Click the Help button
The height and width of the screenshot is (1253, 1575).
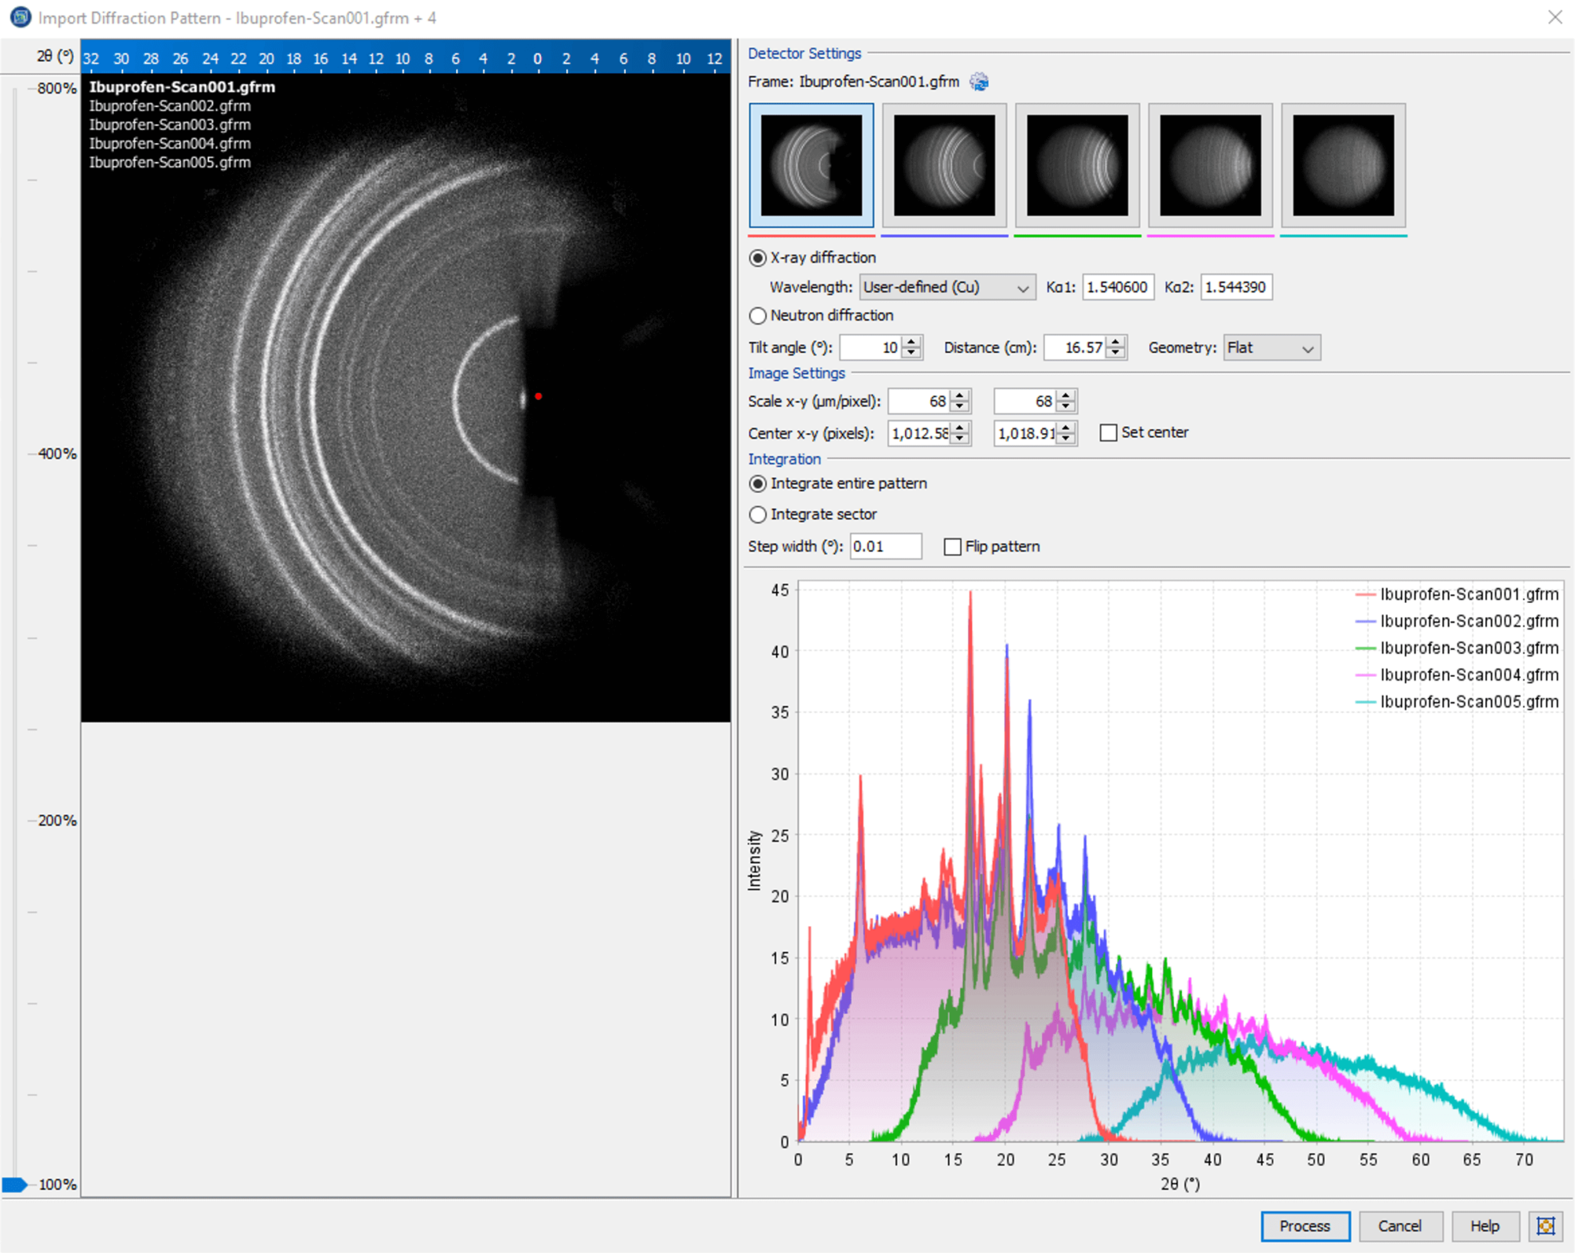(1486, 1226)
